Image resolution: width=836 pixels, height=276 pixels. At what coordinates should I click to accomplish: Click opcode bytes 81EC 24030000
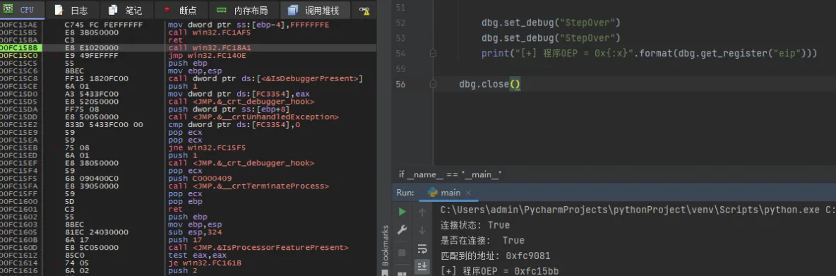point(96,232)
